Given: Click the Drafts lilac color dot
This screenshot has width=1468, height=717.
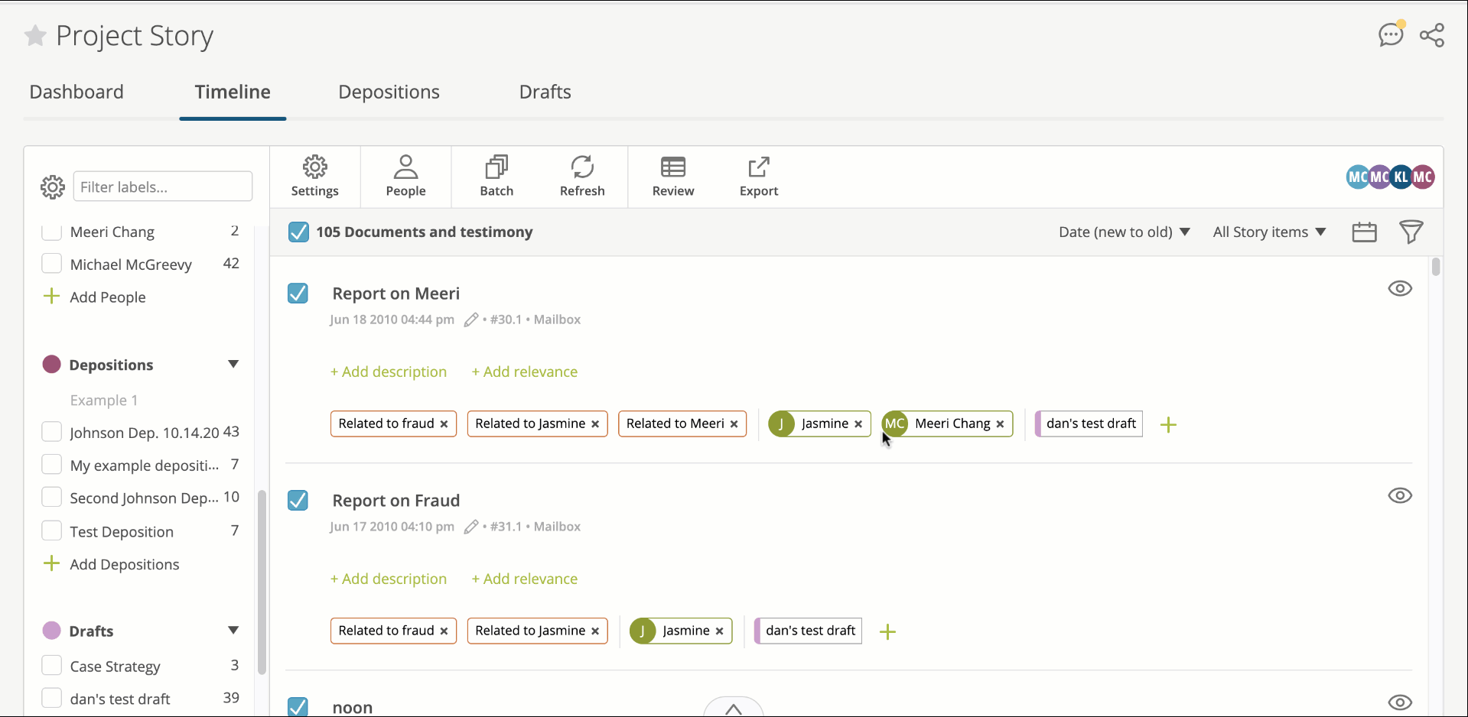Looking at the screenshot, I should [51, 631].
